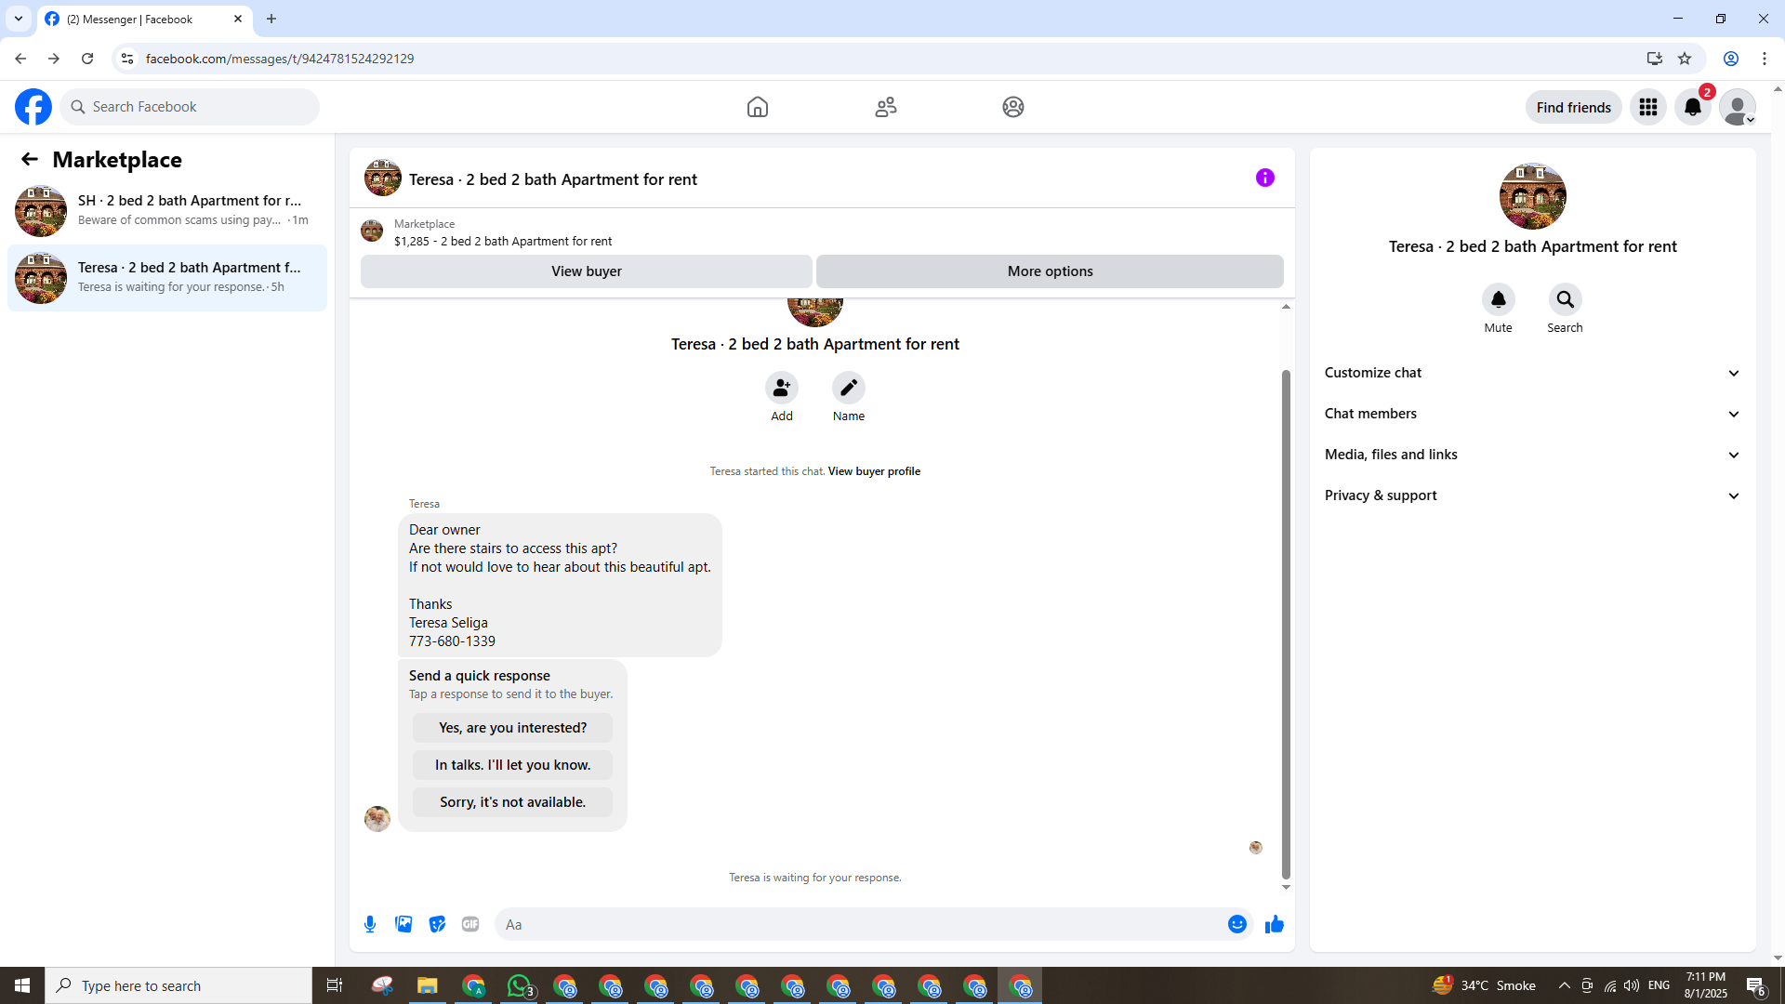This screenshot has width=1785, height=1004.
Task: Toggle conversation information panel icon
Action: pyautogui.click(x=1264, y=178)
